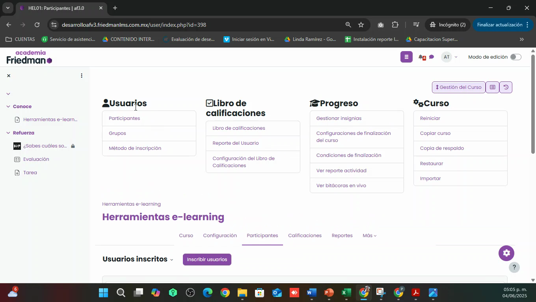Reload the page with the refresh icon

37,25
